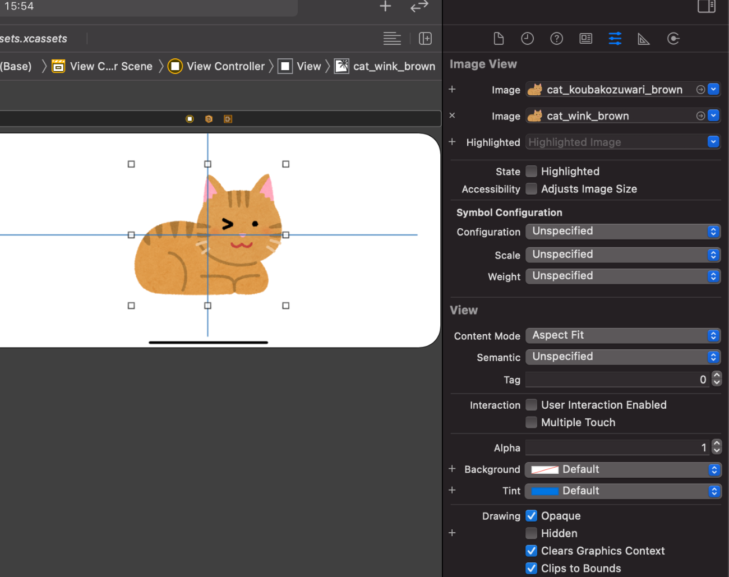Open the Tint color swatch

tap(545, 491)
